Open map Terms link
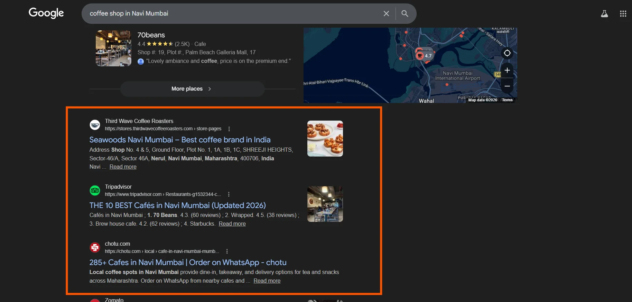The width and height of the screenshot is (632, 302). [x=507, y=100]
